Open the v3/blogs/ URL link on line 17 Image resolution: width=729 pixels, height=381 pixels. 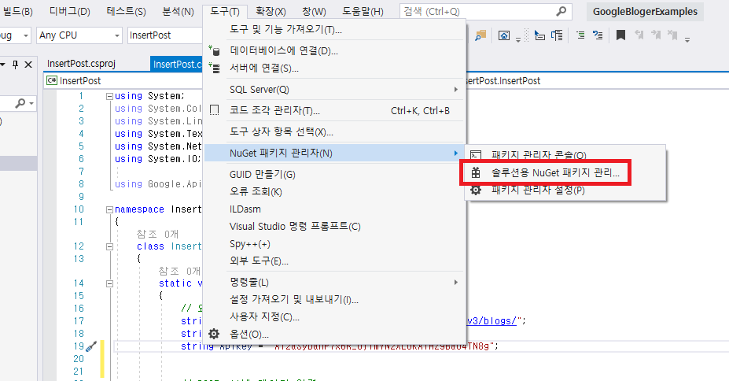coord(492,321)
